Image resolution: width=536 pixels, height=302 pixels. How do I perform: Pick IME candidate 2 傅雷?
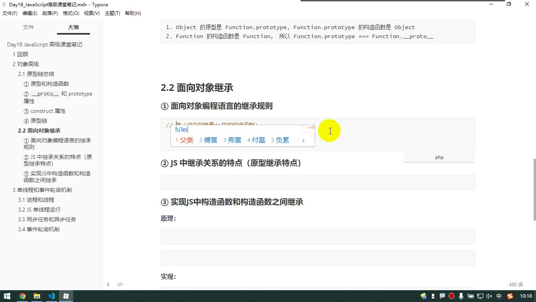coord(208,140)
